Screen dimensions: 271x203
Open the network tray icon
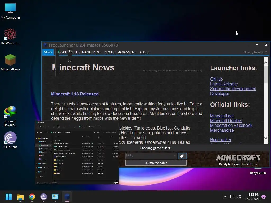pyautogui.click(x=232, y=197)
